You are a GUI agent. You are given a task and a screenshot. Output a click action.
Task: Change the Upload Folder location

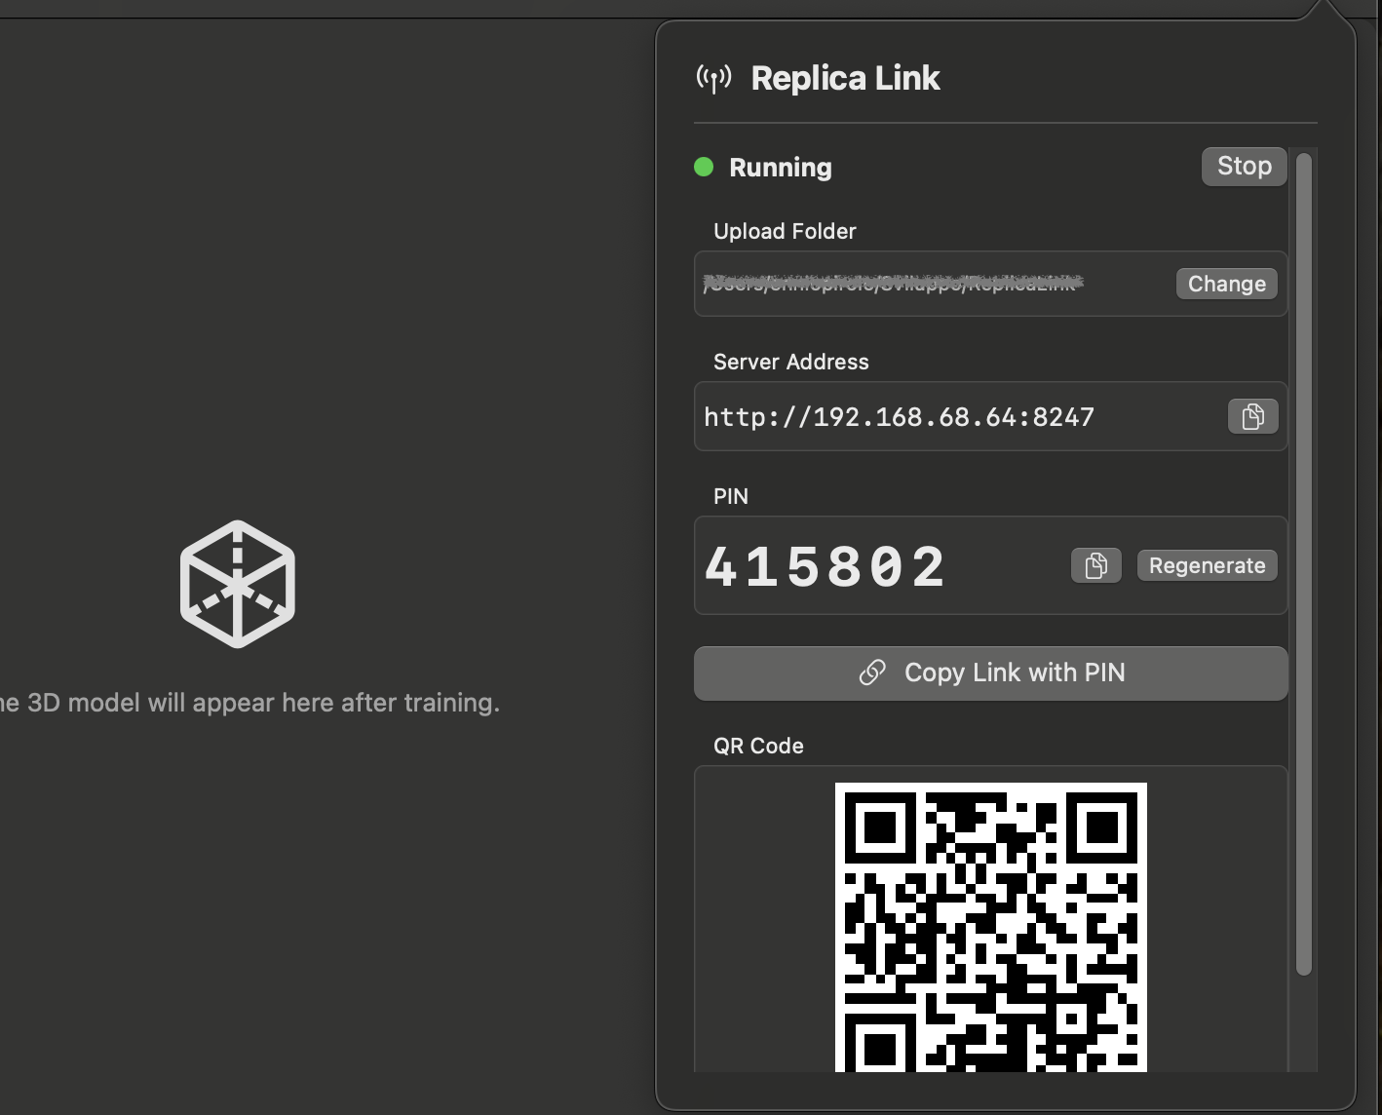click(x=1226, y=284)
